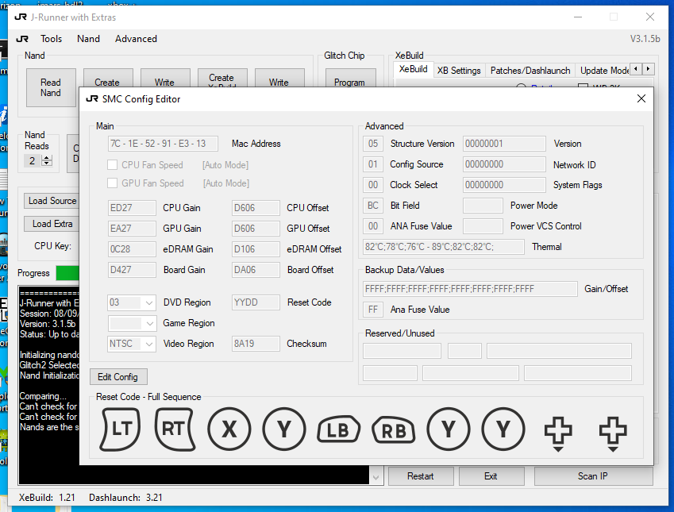Click the green Progress bar

(67, 273)
